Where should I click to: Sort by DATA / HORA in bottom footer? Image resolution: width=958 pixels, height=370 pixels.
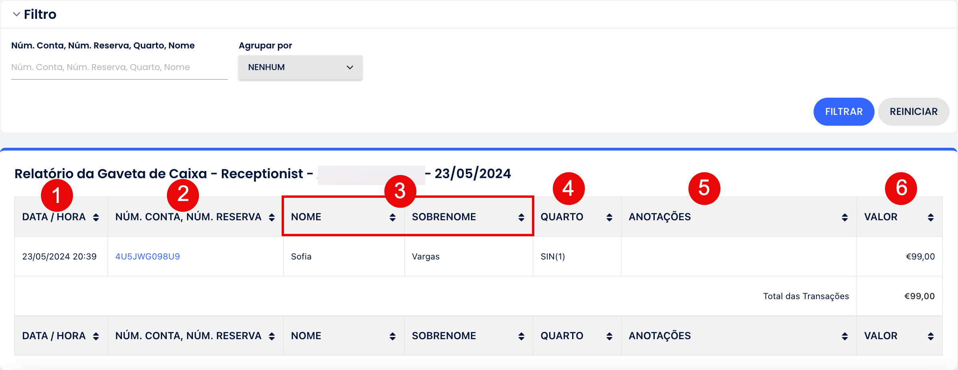pyautogui.click(x=61, y=336)
